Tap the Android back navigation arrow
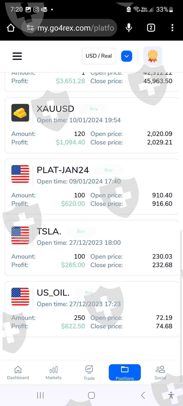The height and width of the screenshot is (406, 183). [x=143, y=395]
